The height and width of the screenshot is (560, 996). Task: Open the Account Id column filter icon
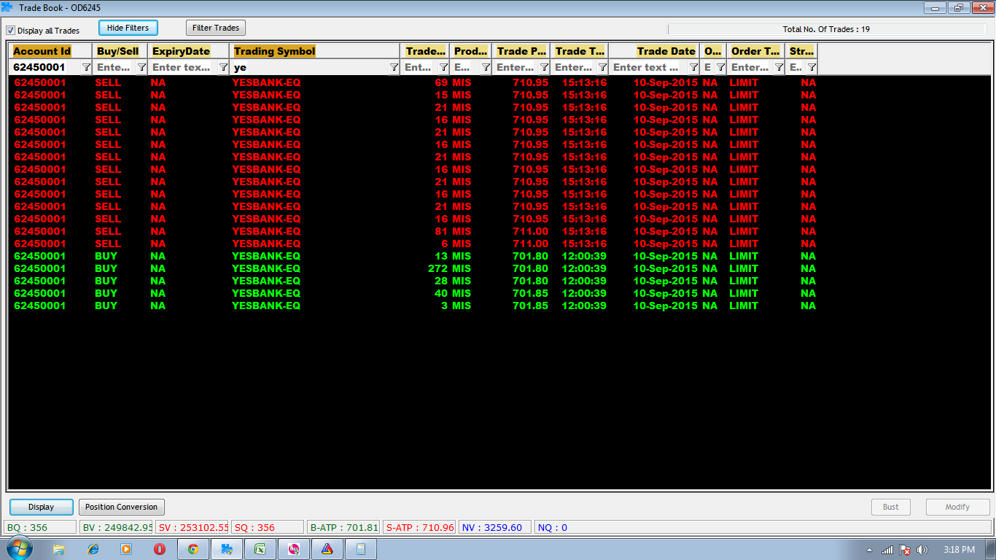pyautogui.click(x=86, y=67)
